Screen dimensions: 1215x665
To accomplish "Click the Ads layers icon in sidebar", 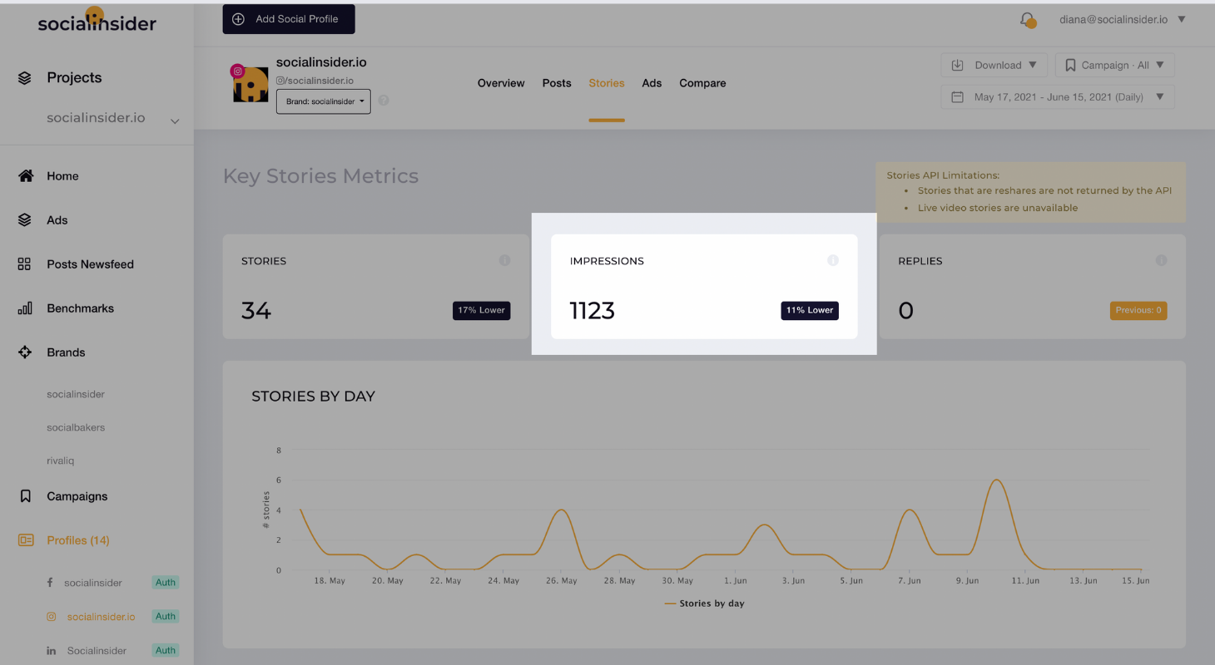I will 25,220.
